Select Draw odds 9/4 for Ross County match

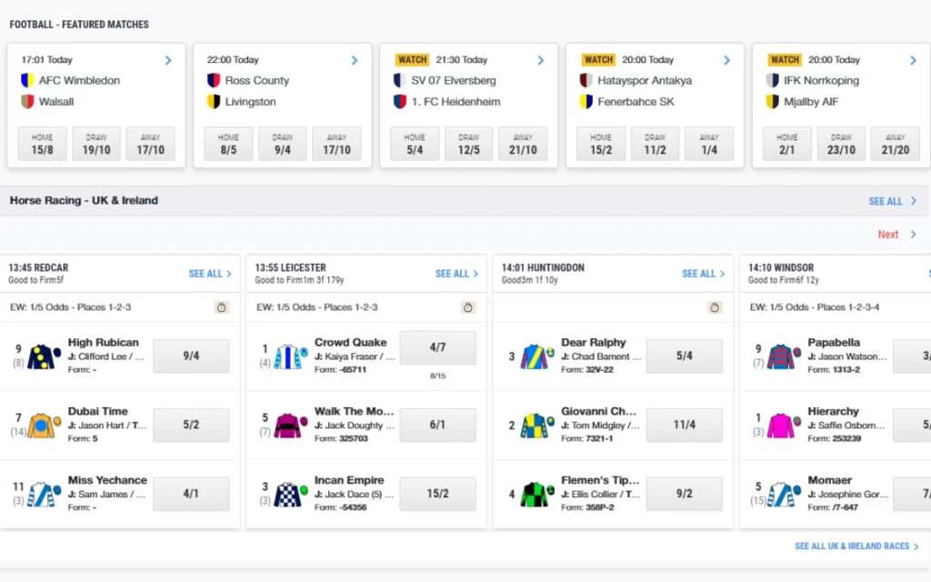(x=283, y=144)
